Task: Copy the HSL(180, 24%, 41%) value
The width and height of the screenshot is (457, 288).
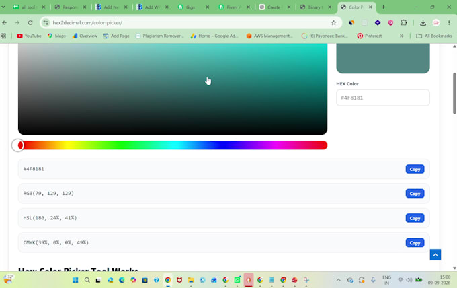Action: (x=415, y=218)
